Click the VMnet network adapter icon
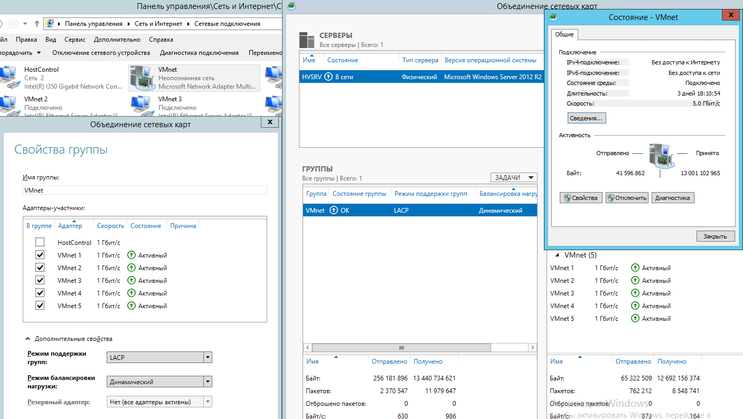This screenshot has height=419, width=743. coord(142,78)
